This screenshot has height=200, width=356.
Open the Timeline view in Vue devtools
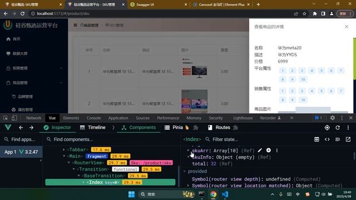[x=93, y=128]
